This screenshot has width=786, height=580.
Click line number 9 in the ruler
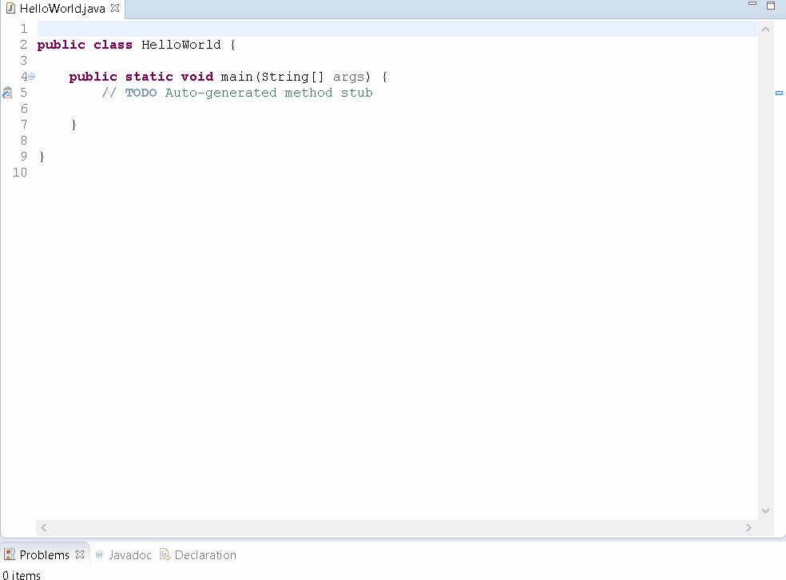[x=22, y=156]
